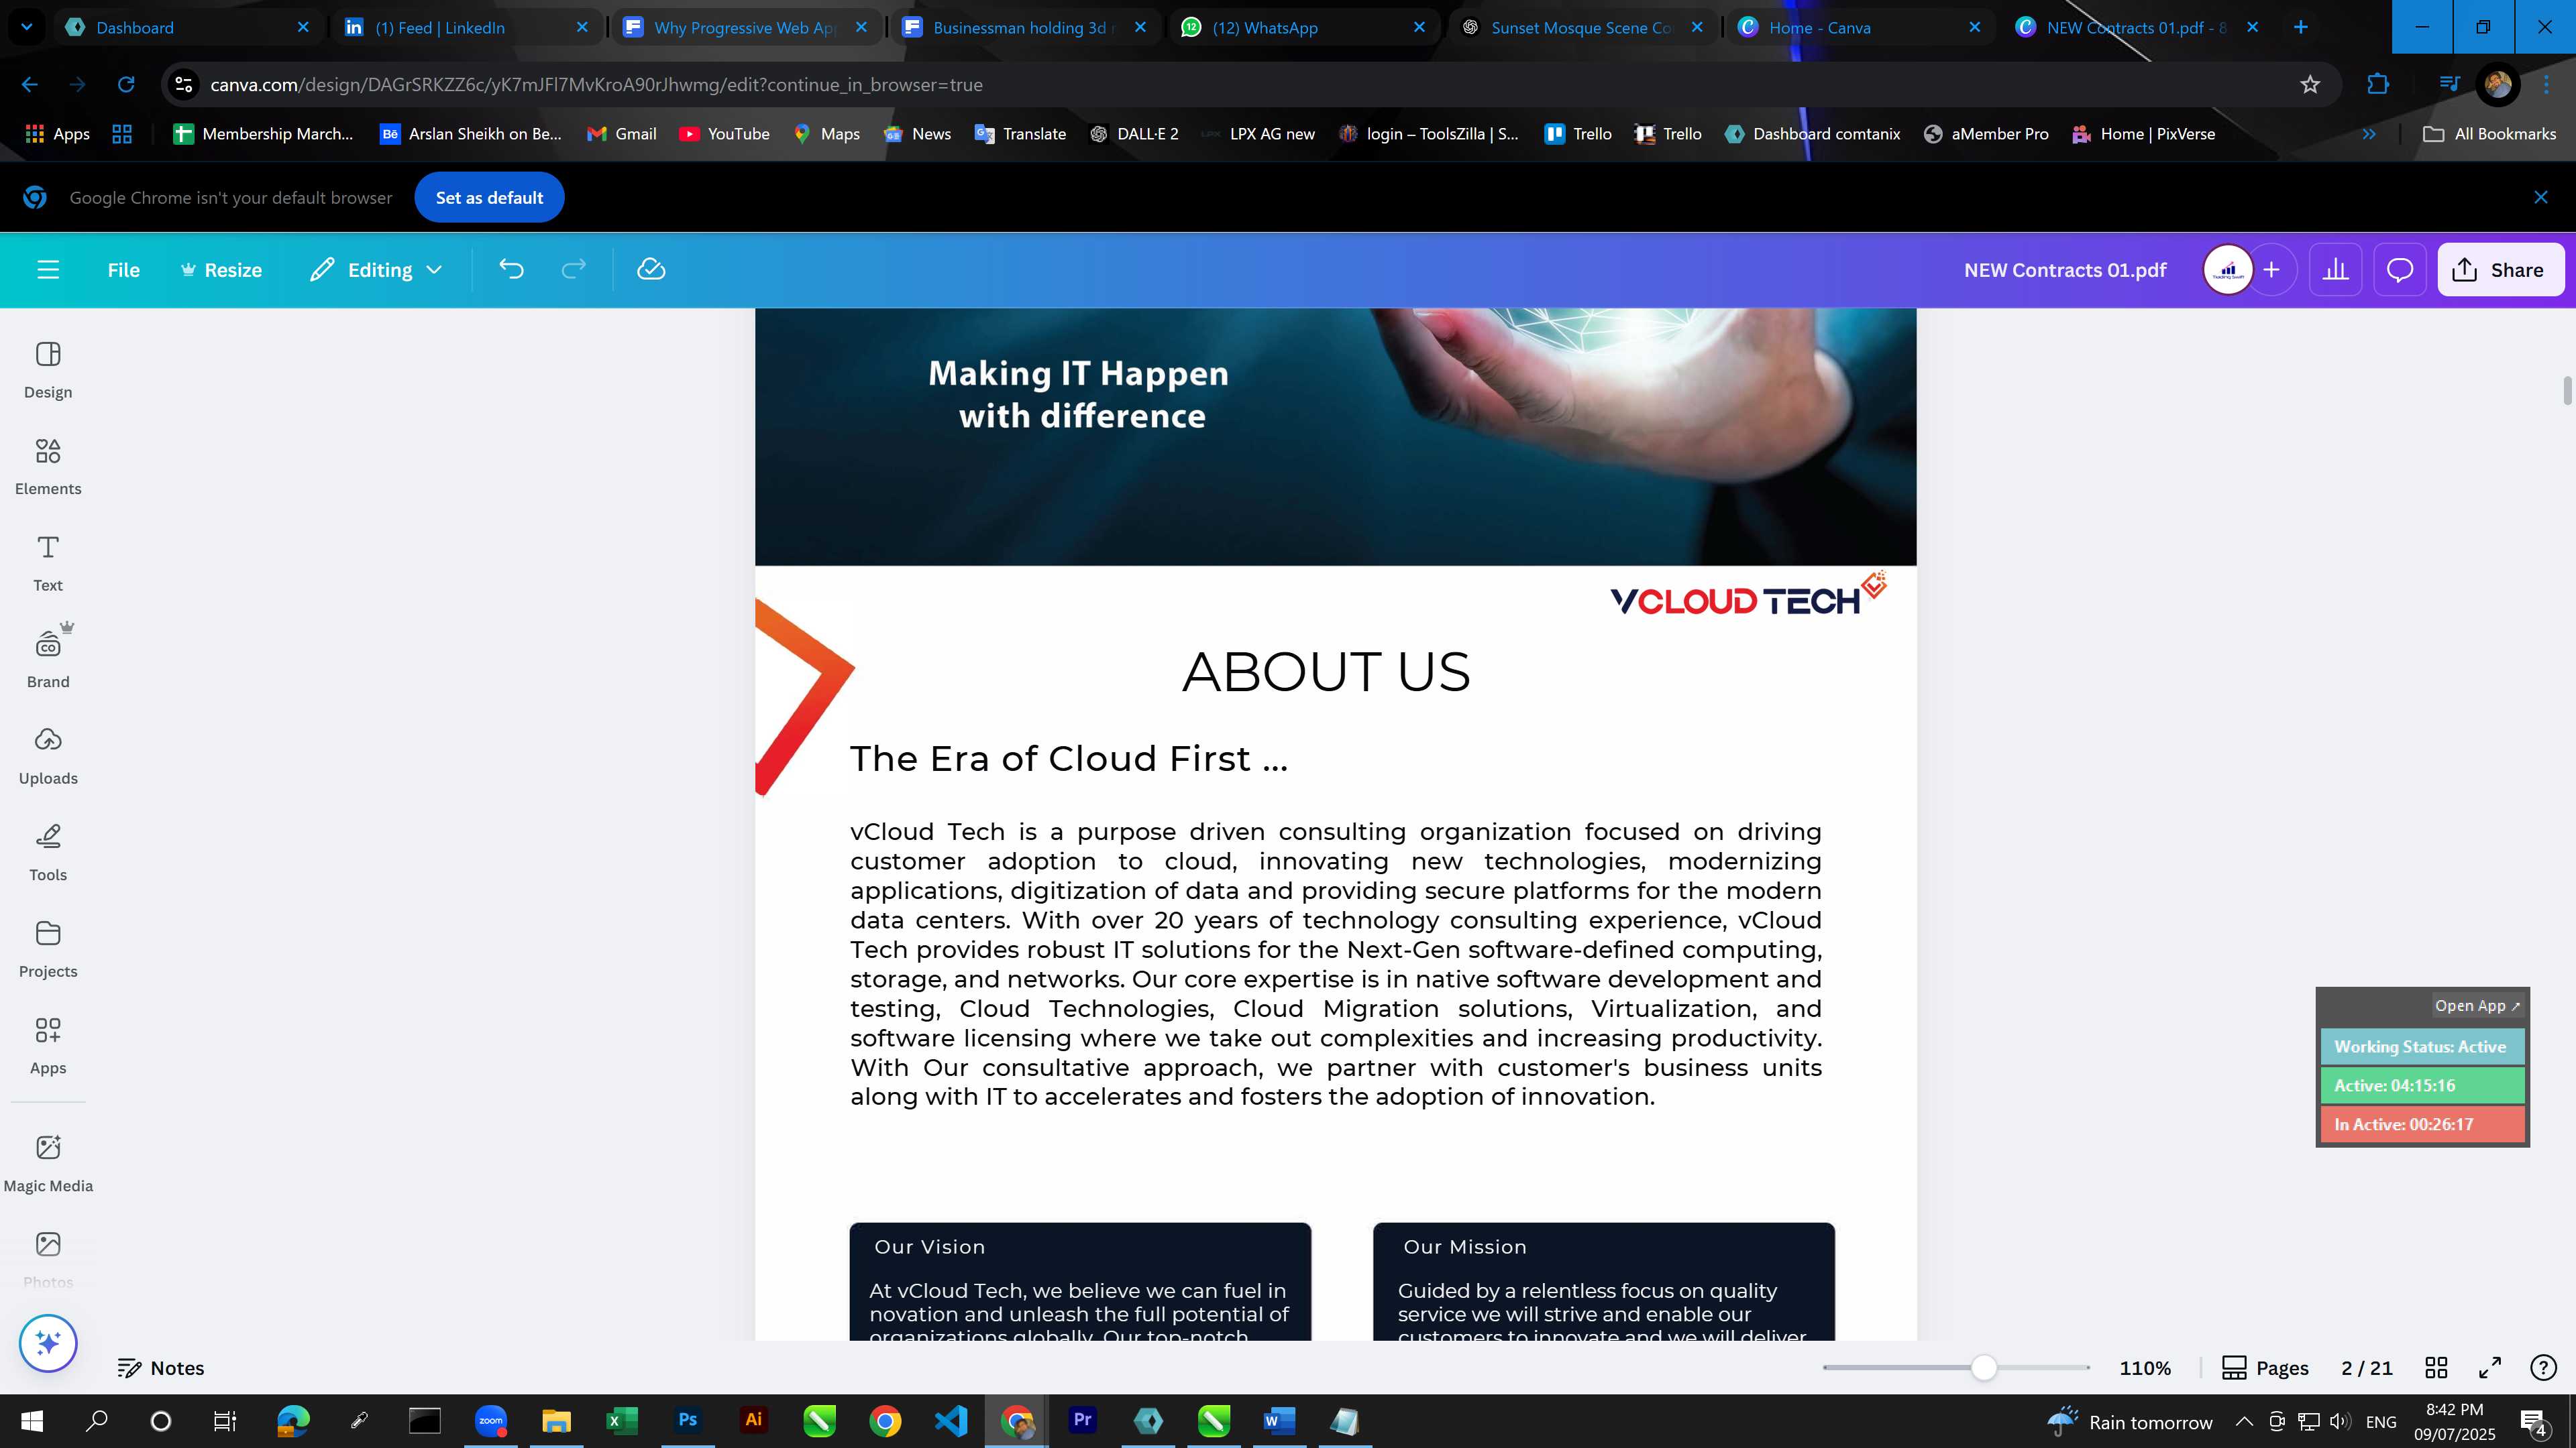Show hidden system tray icons
Screen dimensions: 2576x1448
coord(2244,1421)
